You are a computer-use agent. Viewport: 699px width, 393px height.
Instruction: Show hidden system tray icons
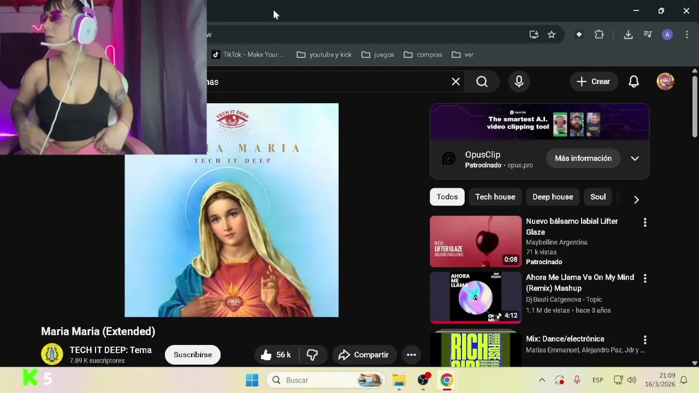(x=542, y=380)
